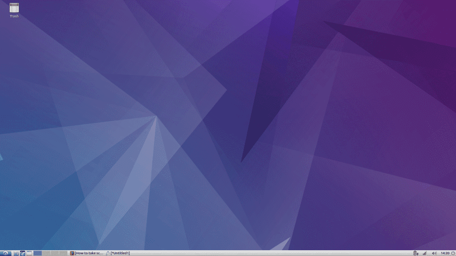The image size is (456, 256).
Task: Switch to the second workspace in the pager
Action: click(x=46, y=253)
